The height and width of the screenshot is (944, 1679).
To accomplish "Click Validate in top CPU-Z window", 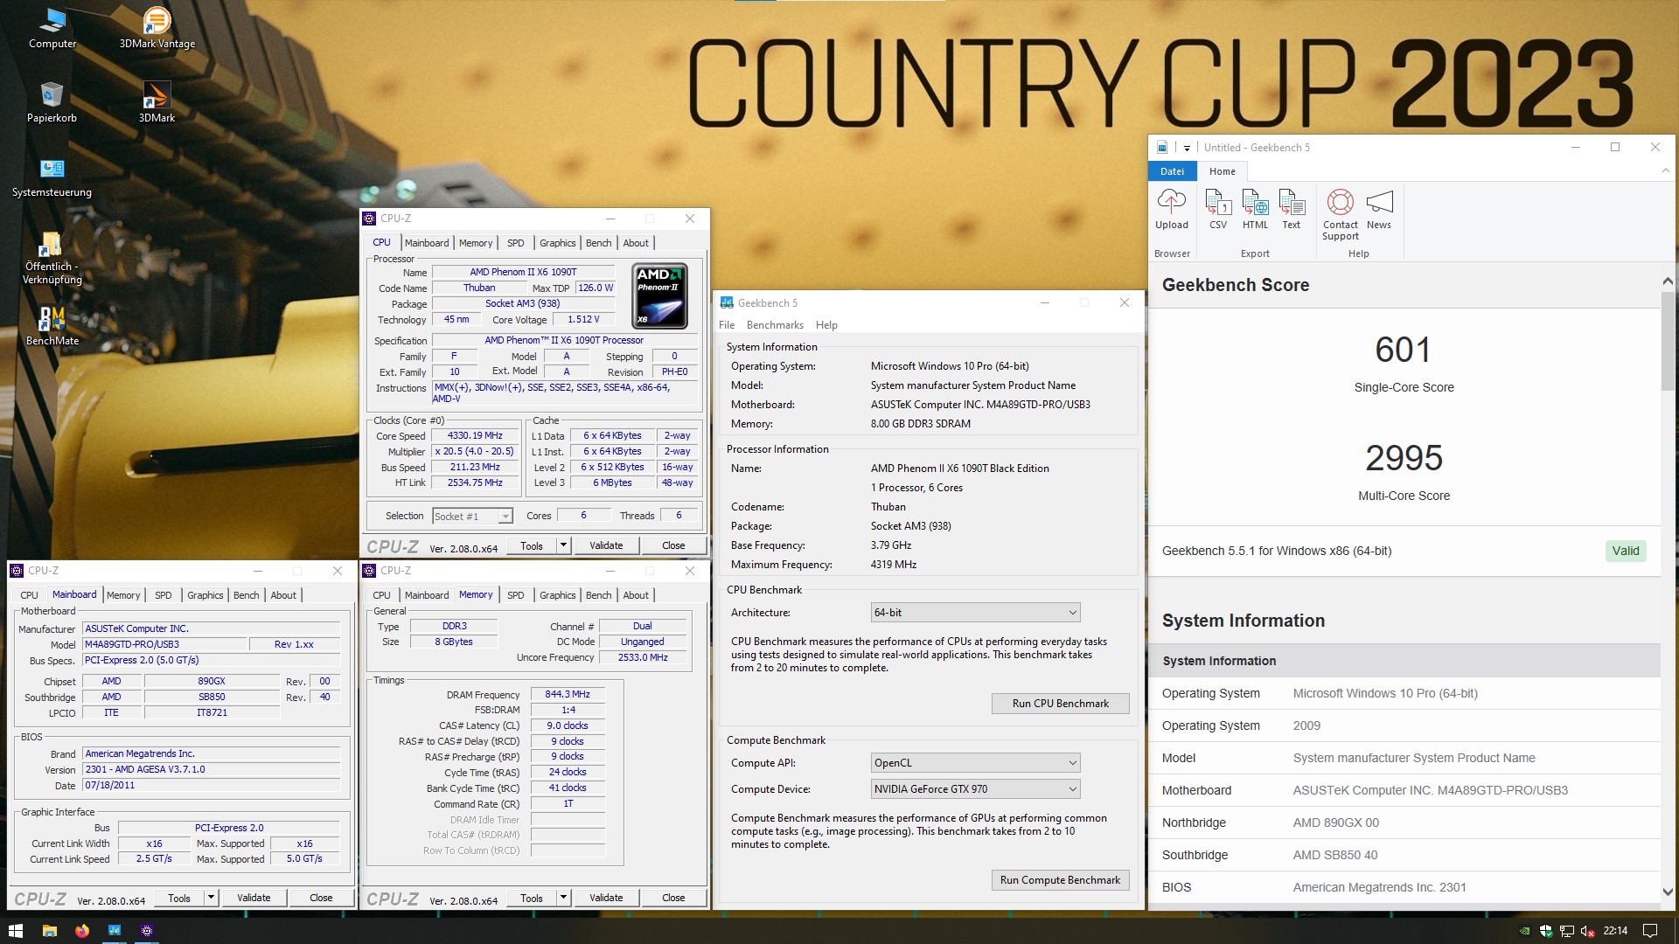I will (606, 545).
